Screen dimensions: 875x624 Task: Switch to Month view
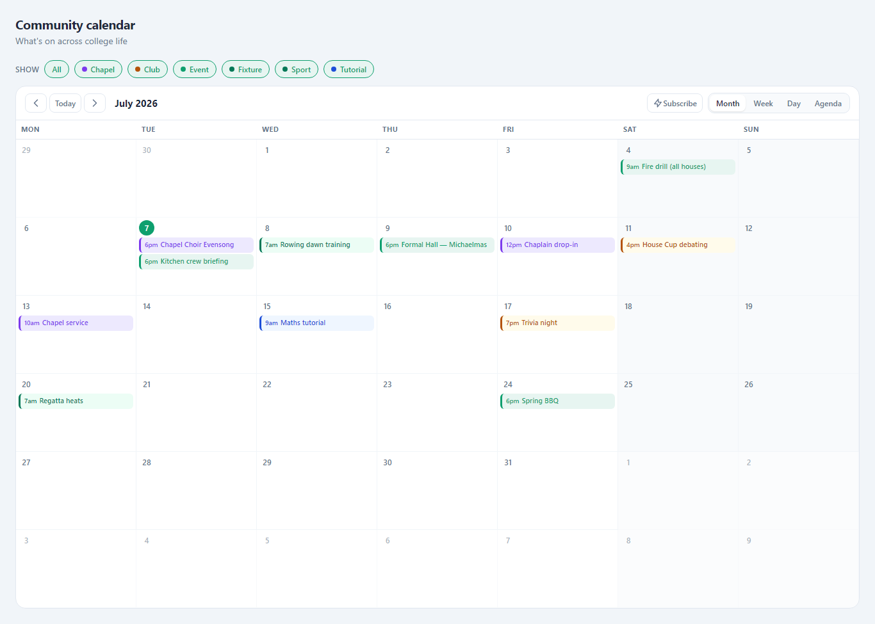point(728,103)
